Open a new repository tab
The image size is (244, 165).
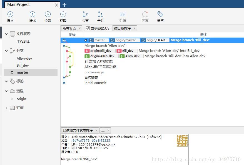(64, 4)
